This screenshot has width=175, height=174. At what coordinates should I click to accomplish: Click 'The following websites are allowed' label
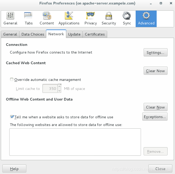[x=66, y=125]
